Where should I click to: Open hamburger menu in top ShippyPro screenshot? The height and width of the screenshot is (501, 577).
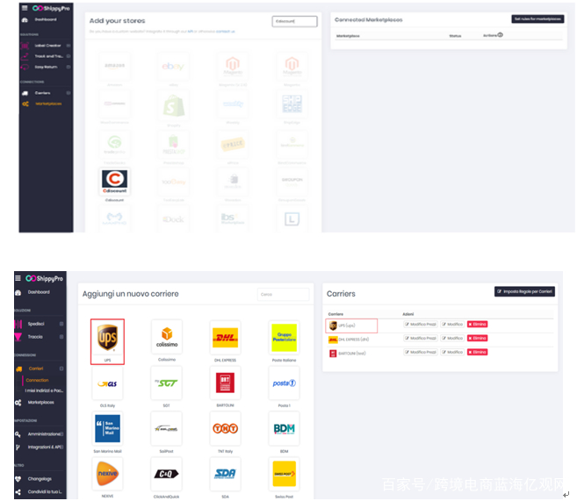point(25,8)
